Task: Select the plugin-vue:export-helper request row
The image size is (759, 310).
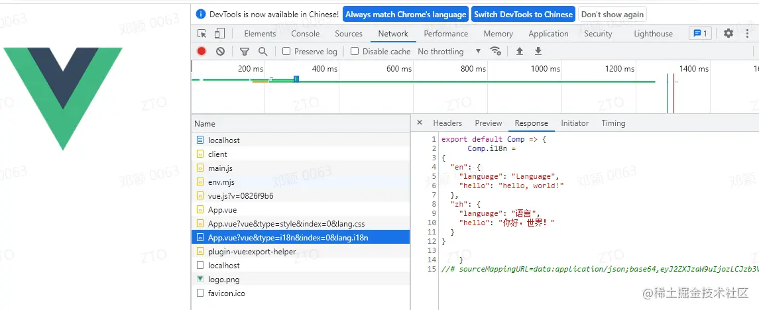Action: point(300,252)
